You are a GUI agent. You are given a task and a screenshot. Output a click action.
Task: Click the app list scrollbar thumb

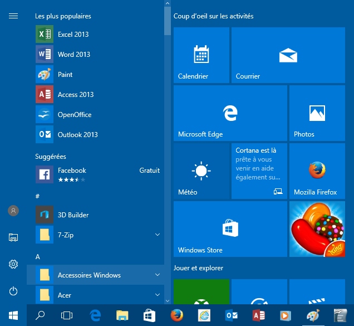point(168,21)
